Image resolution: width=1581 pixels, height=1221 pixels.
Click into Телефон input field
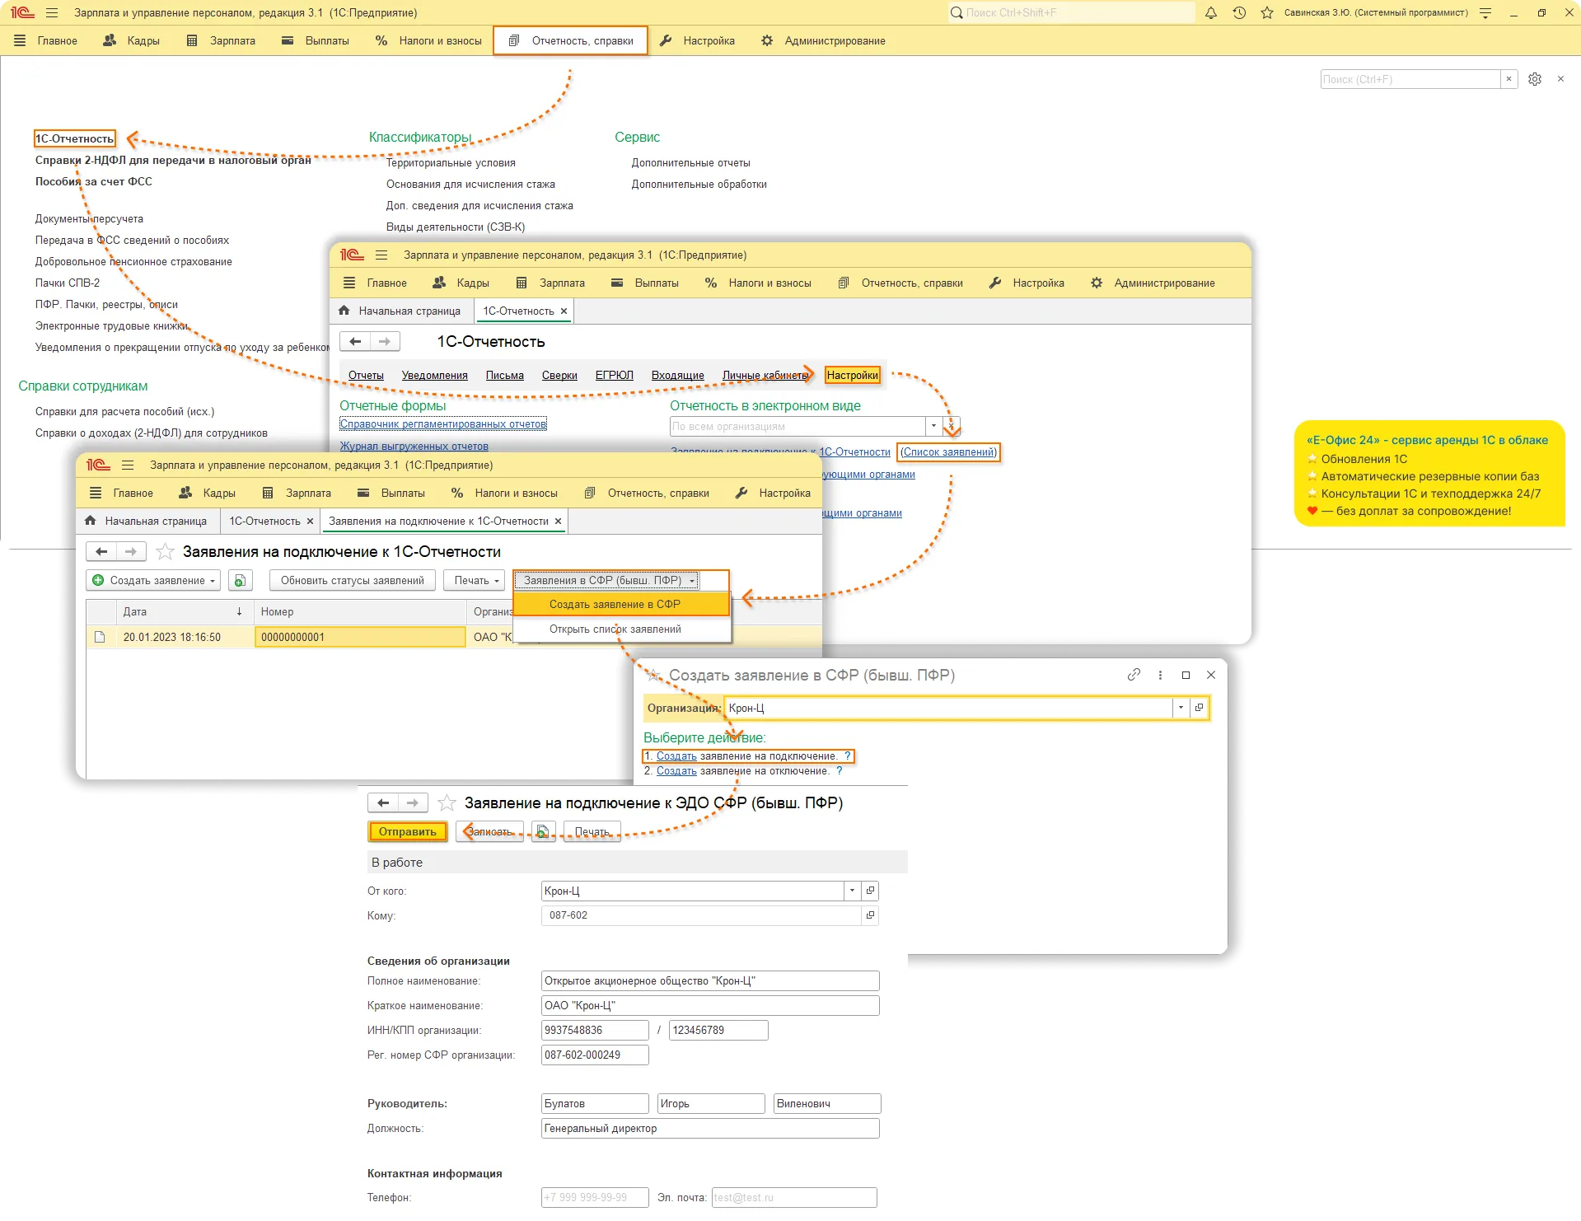595,1198
